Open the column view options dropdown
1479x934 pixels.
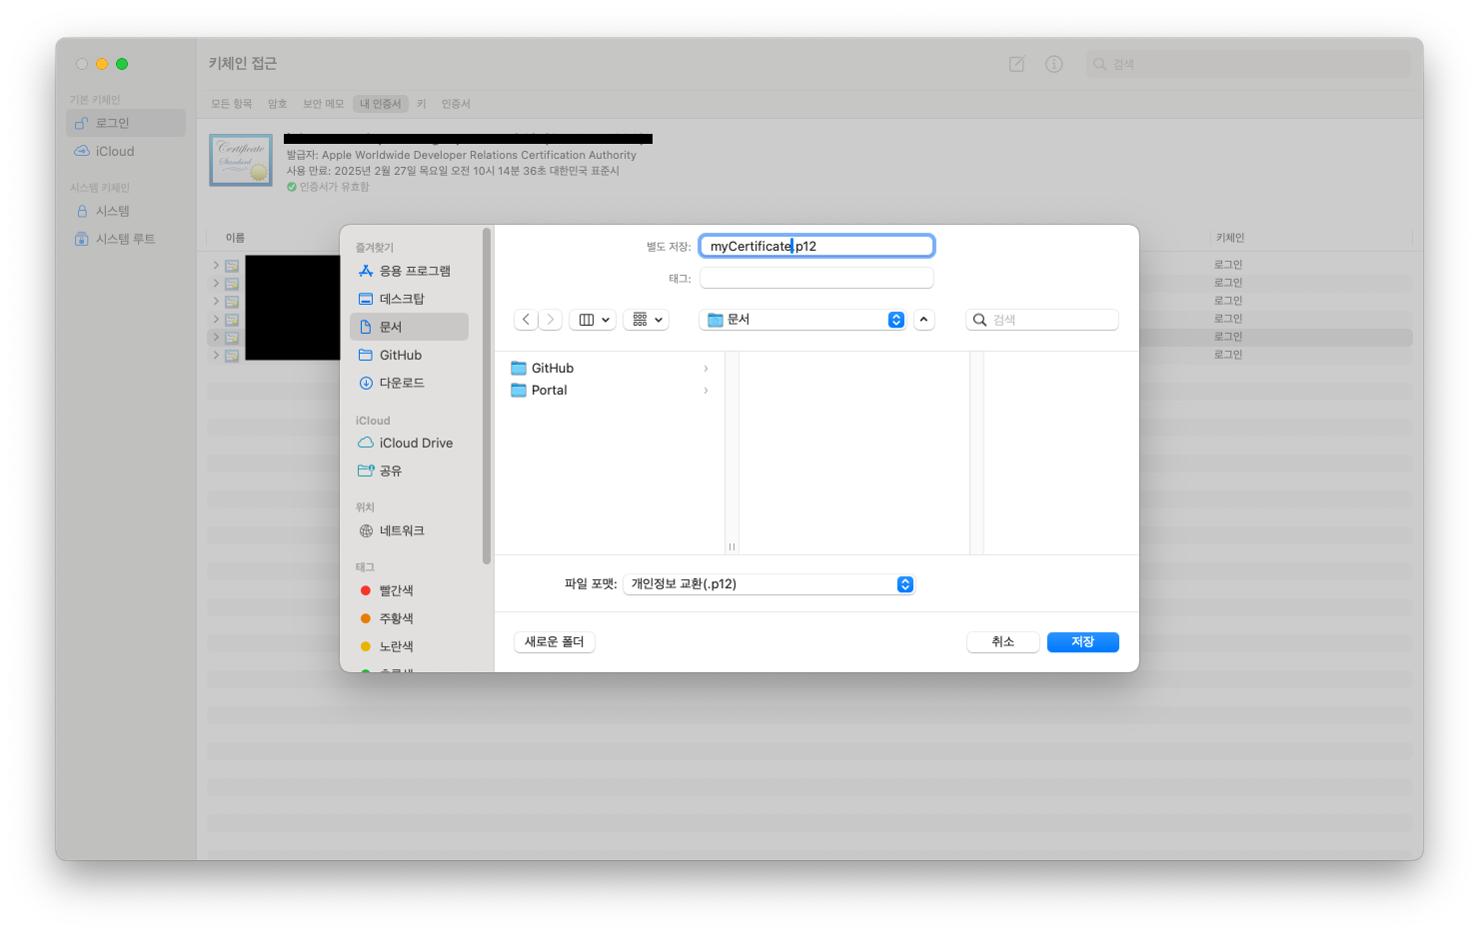pyautogui.click(x=593, y=320)
